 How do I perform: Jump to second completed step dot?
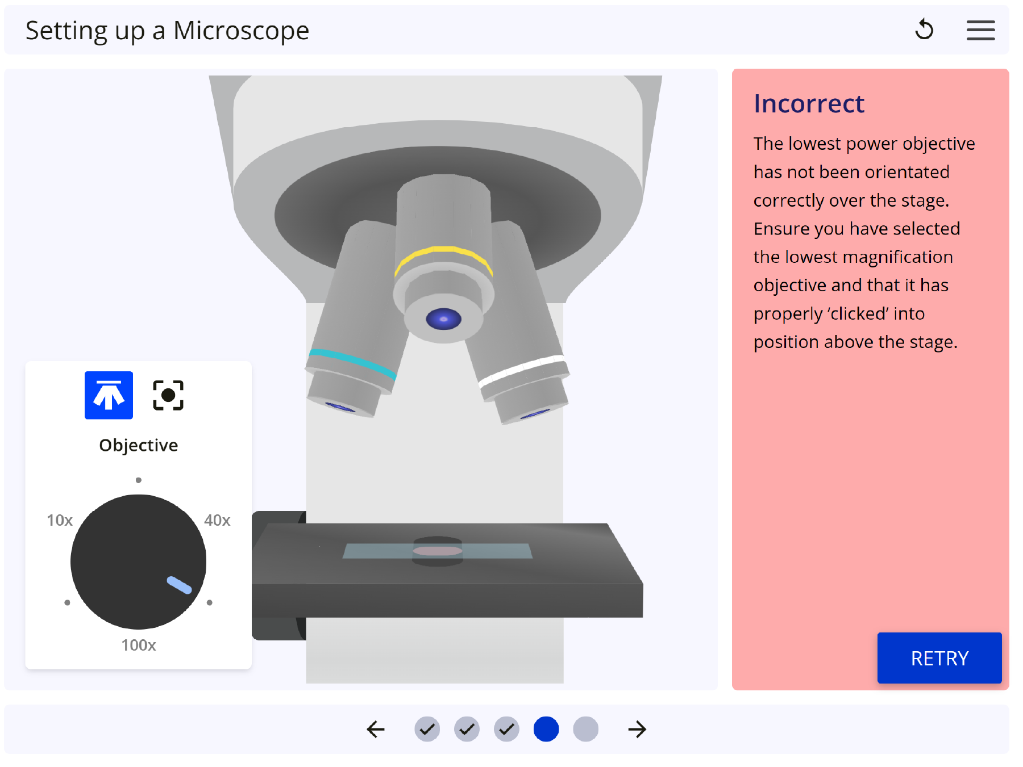(x=467, y=729)
